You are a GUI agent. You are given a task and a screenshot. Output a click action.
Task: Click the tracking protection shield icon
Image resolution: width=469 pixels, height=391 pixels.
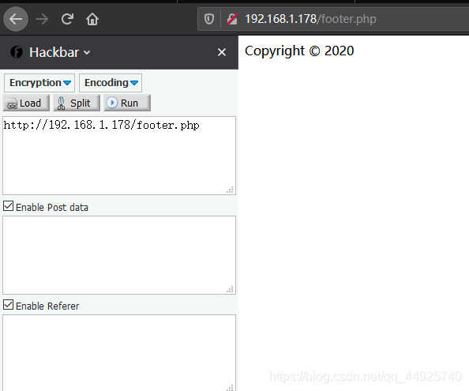coord(209,20)
